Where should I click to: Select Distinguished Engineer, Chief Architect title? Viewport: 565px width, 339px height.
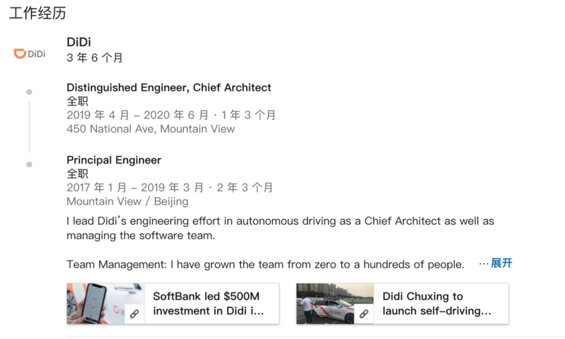[169, 87]
